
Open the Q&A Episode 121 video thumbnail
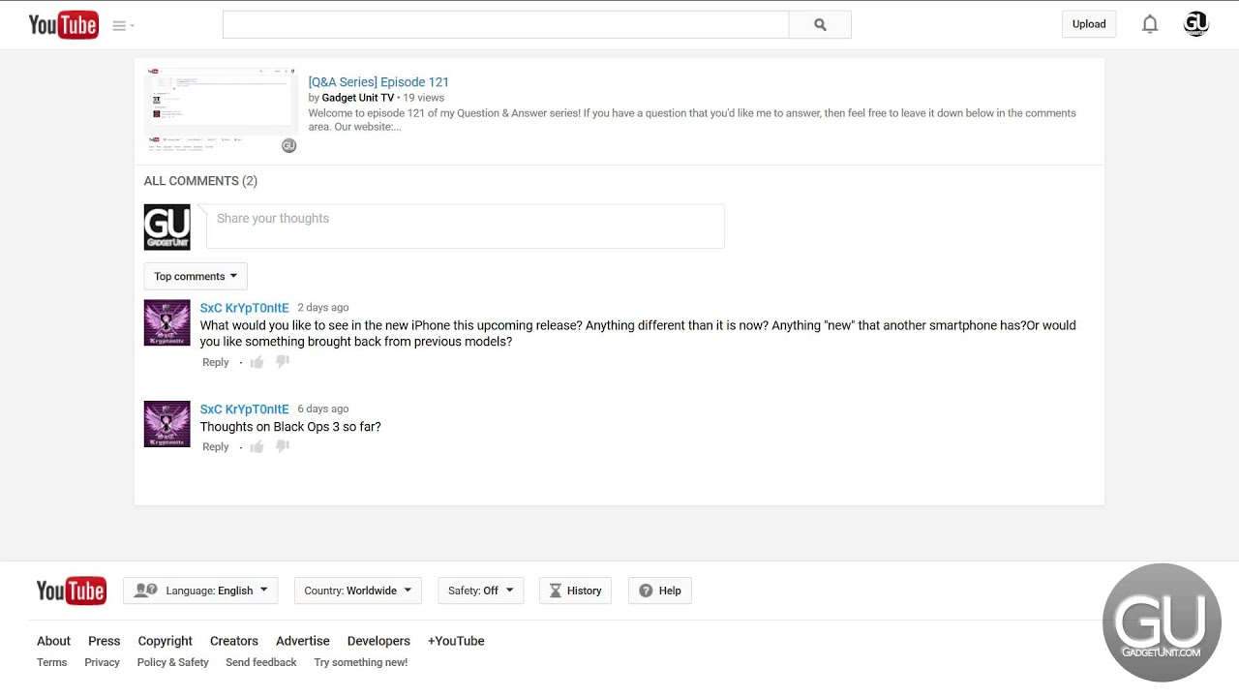[x=221, y=110]
